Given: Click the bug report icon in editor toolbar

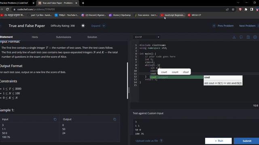Looking at the screenshot, I should click(241, 37).
